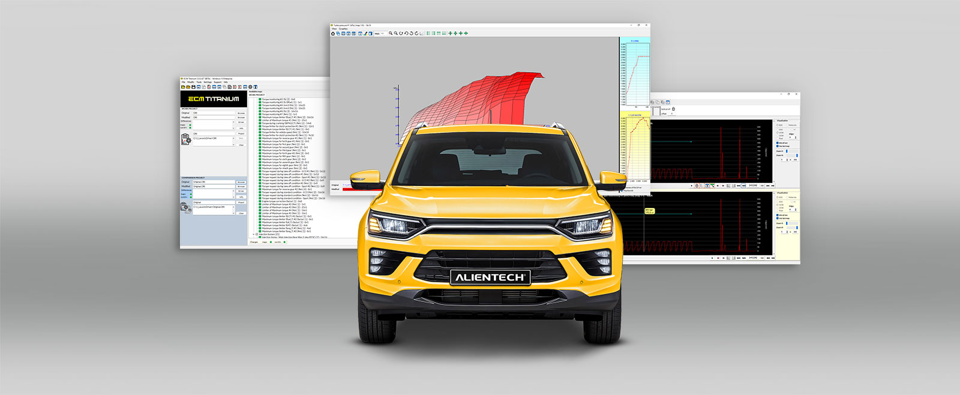Click Browse next to Comparison Project Original field
Image resolution: width=960 pixels, height=395 pixels.
click(241, 182)
